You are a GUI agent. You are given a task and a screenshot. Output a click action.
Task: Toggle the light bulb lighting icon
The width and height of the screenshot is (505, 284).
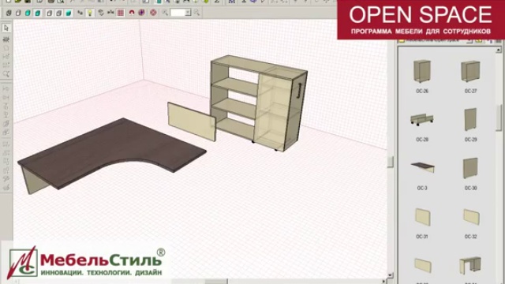(x=90, y=13)
